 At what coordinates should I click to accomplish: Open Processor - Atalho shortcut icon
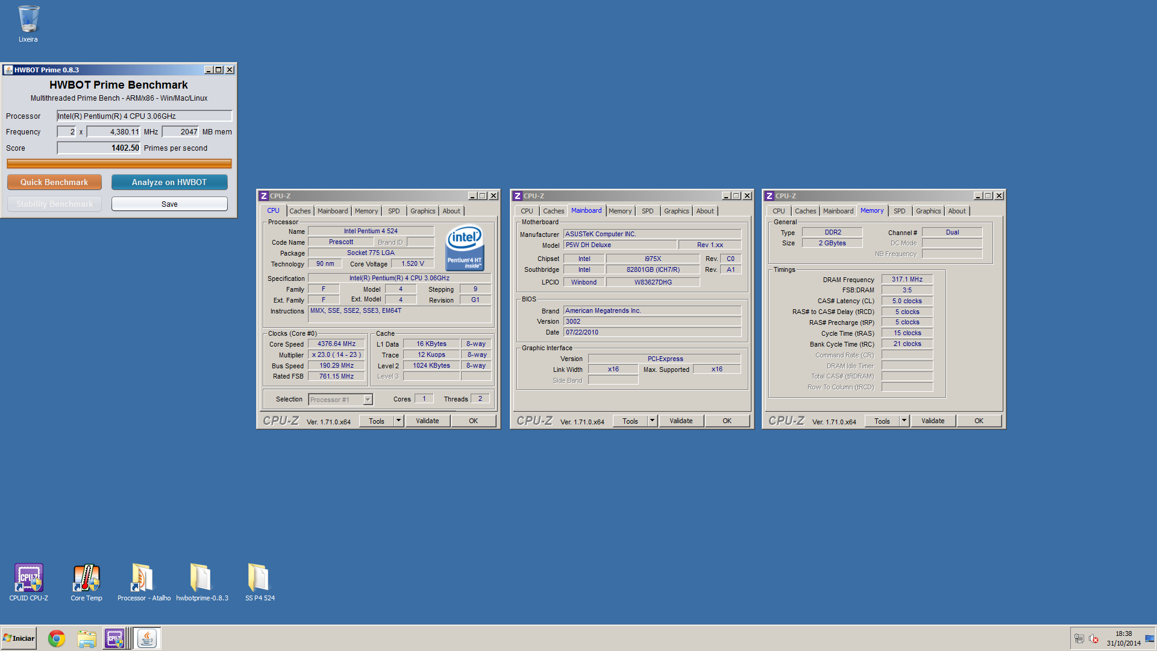(144, 582)
